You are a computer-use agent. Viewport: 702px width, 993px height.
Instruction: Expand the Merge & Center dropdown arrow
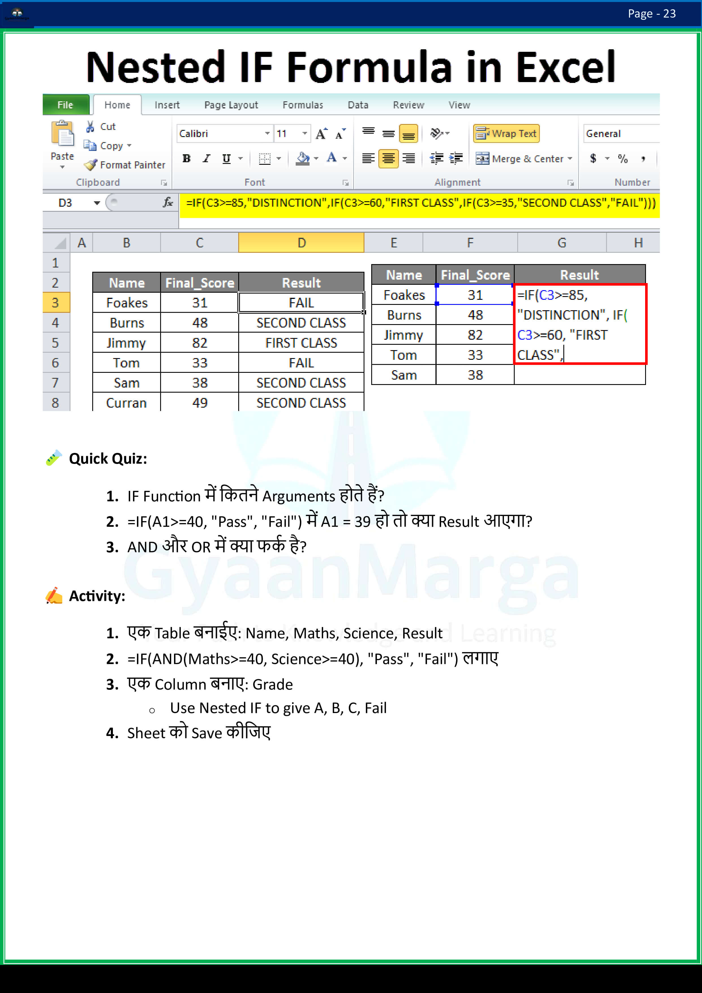[x=570, y=159]
